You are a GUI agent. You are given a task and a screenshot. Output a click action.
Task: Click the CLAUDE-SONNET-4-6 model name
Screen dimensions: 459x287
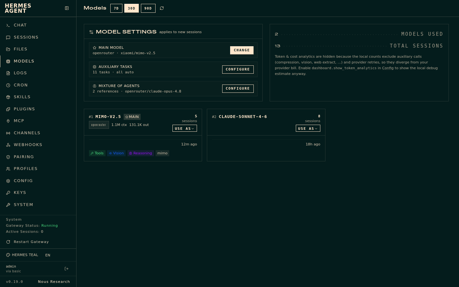(x=243, y=117)
